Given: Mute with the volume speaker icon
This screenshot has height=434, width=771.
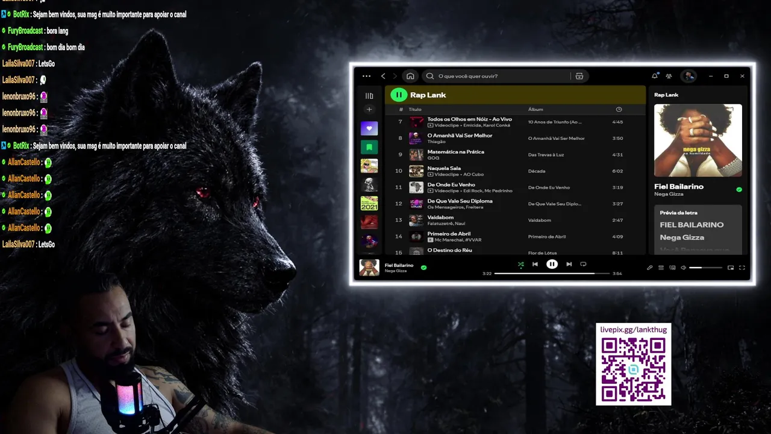Looking at the screenshot, I should (683, 268).
